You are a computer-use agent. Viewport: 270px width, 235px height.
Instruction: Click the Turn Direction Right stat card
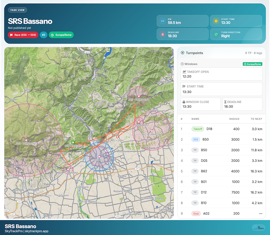tap(236, 34)
